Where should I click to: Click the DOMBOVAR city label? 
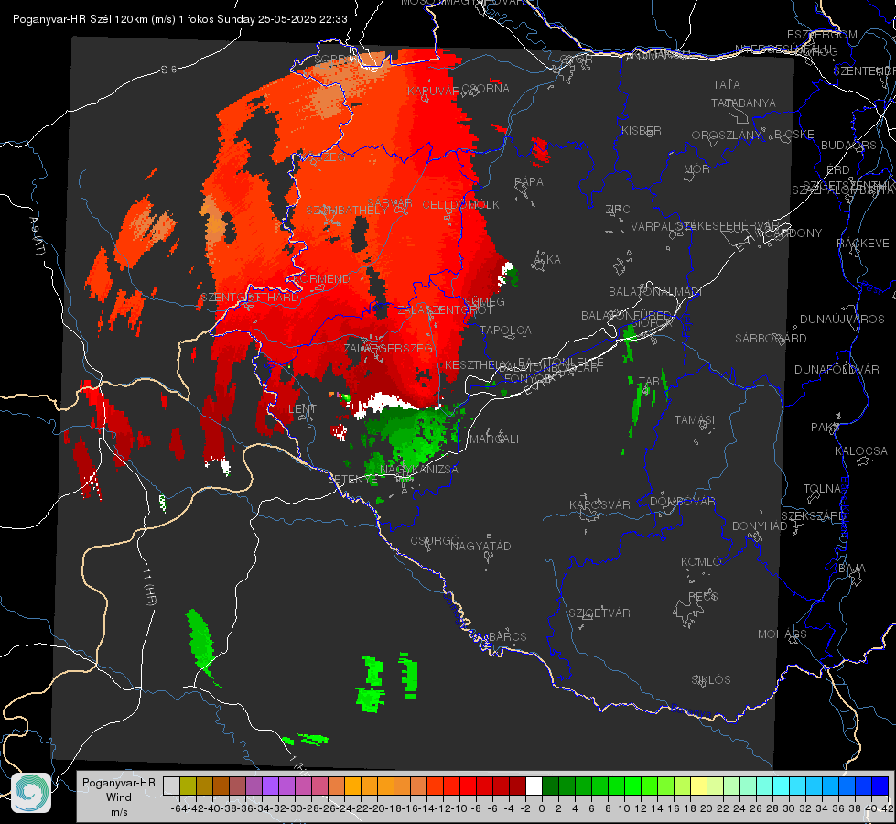coord(682,502)
